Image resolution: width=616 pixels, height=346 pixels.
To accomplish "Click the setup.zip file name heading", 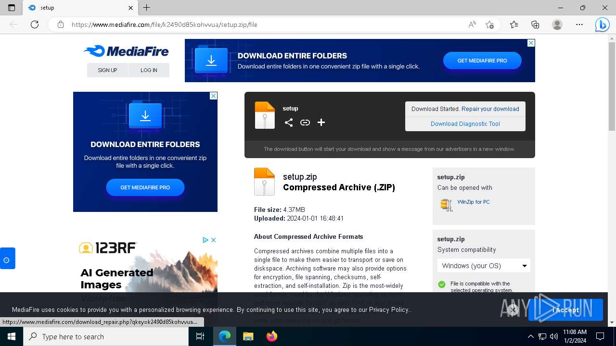I will pos(300,177).
